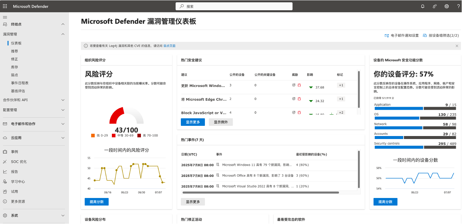Click the 终结点 endpoint icon in sidebar
Screen dimensions: 462x224
coord(5,24)
